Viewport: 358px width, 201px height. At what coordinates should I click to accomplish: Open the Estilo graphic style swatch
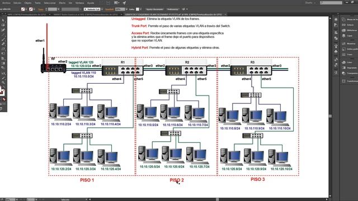coord(138,9)
